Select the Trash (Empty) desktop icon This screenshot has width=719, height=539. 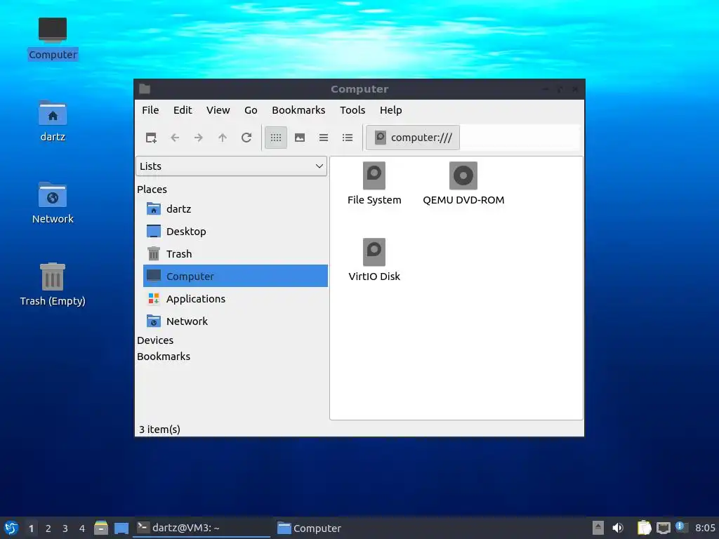(x=53, y=284)
